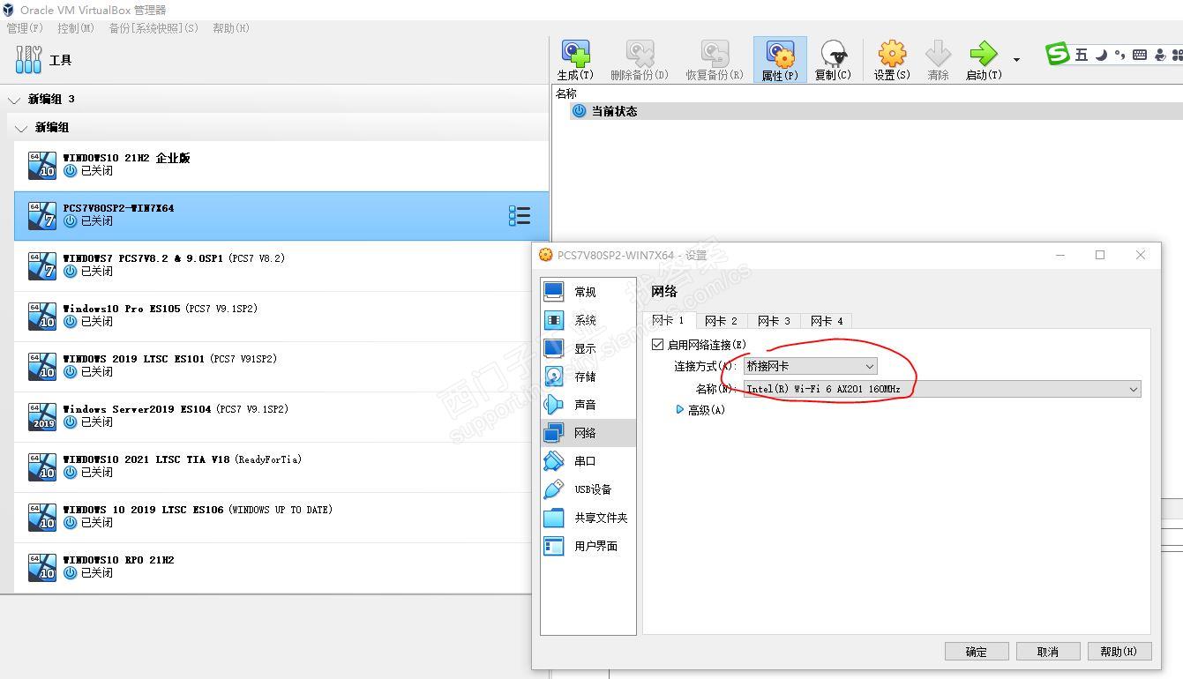Click the Help (帮助) button in settings dialog
Image resolution: width=1183 pixels, height=679 pixels.
(1119, 652)
